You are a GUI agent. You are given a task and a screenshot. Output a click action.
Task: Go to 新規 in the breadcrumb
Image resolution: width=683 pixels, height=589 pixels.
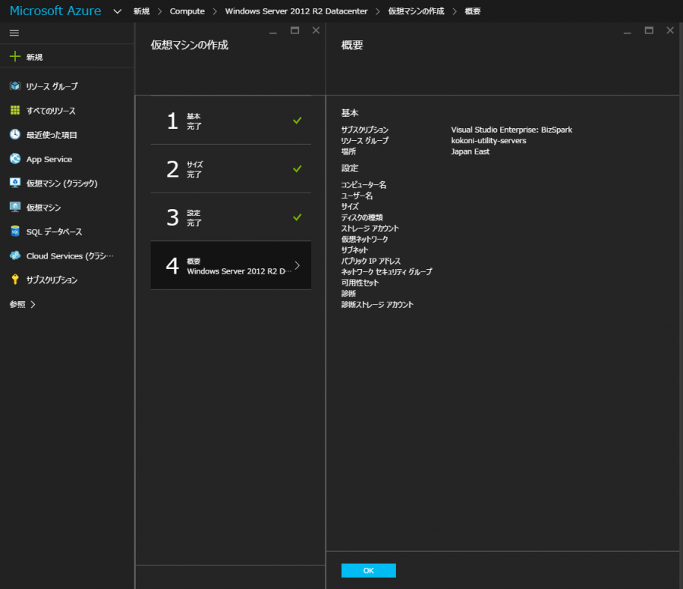tap(142, 11)
